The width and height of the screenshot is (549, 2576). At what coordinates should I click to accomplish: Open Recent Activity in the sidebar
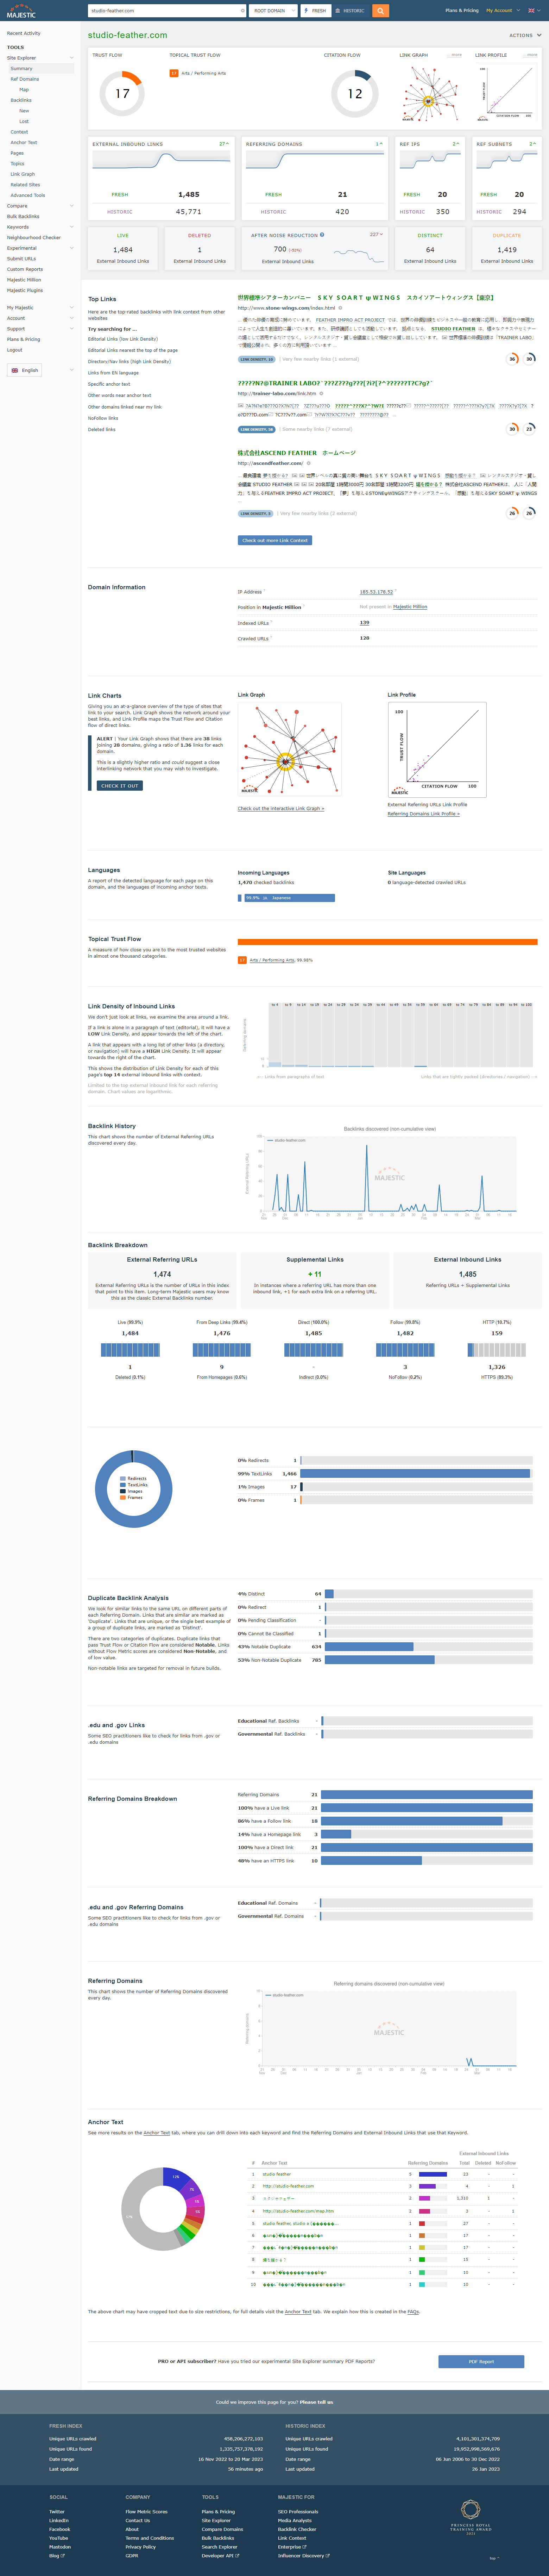click(24, 33)
